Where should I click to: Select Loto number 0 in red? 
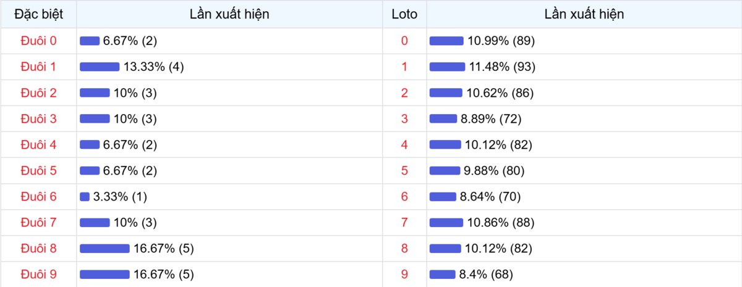pos(404,41)
